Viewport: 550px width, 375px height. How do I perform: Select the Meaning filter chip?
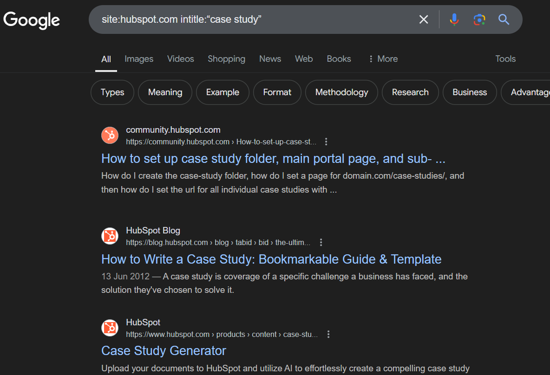pos(165,92)
